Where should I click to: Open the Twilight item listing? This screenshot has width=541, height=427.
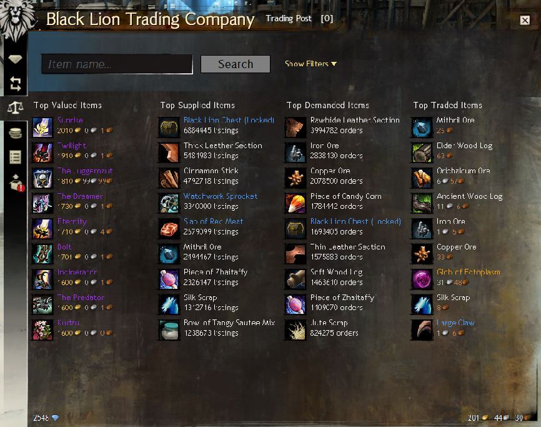(72, 146)
